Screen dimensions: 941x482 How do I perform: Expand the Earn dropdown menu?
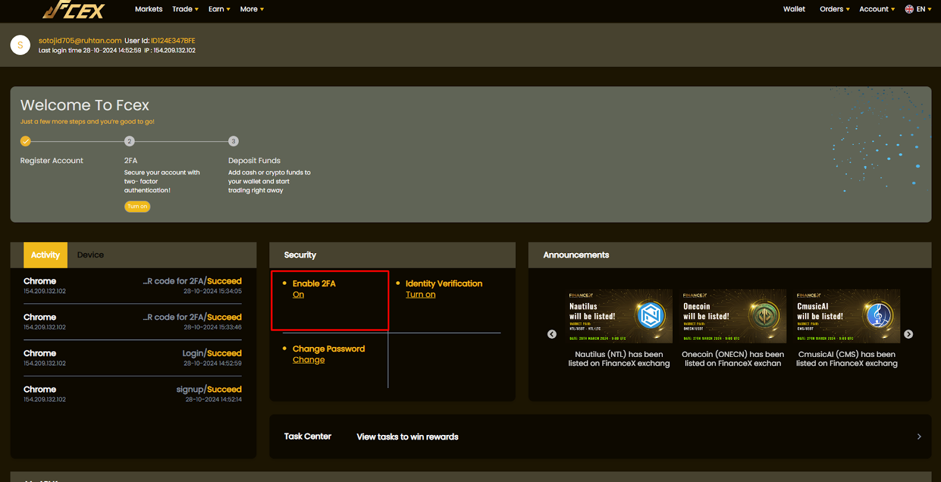pos(219,9)
